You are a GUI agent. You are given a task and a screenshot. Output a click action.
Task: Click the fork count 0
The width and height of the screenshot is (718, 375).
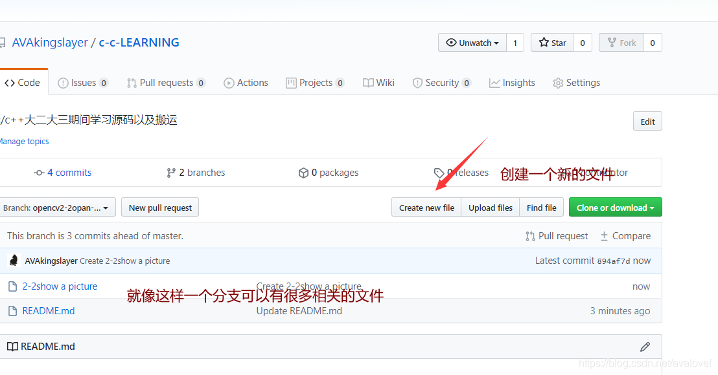pos(653,43)
